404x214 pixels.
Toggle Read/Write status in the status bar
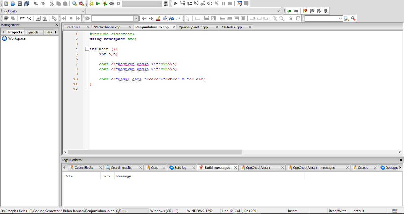tap(338, 211)
